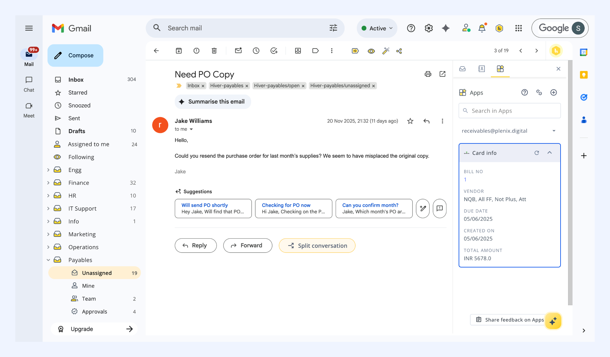Delete the email using the trash icon

[214, 51]
